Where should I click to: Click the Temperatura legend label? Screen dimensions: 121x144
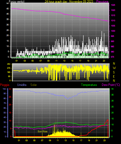(x=89, y=85)
